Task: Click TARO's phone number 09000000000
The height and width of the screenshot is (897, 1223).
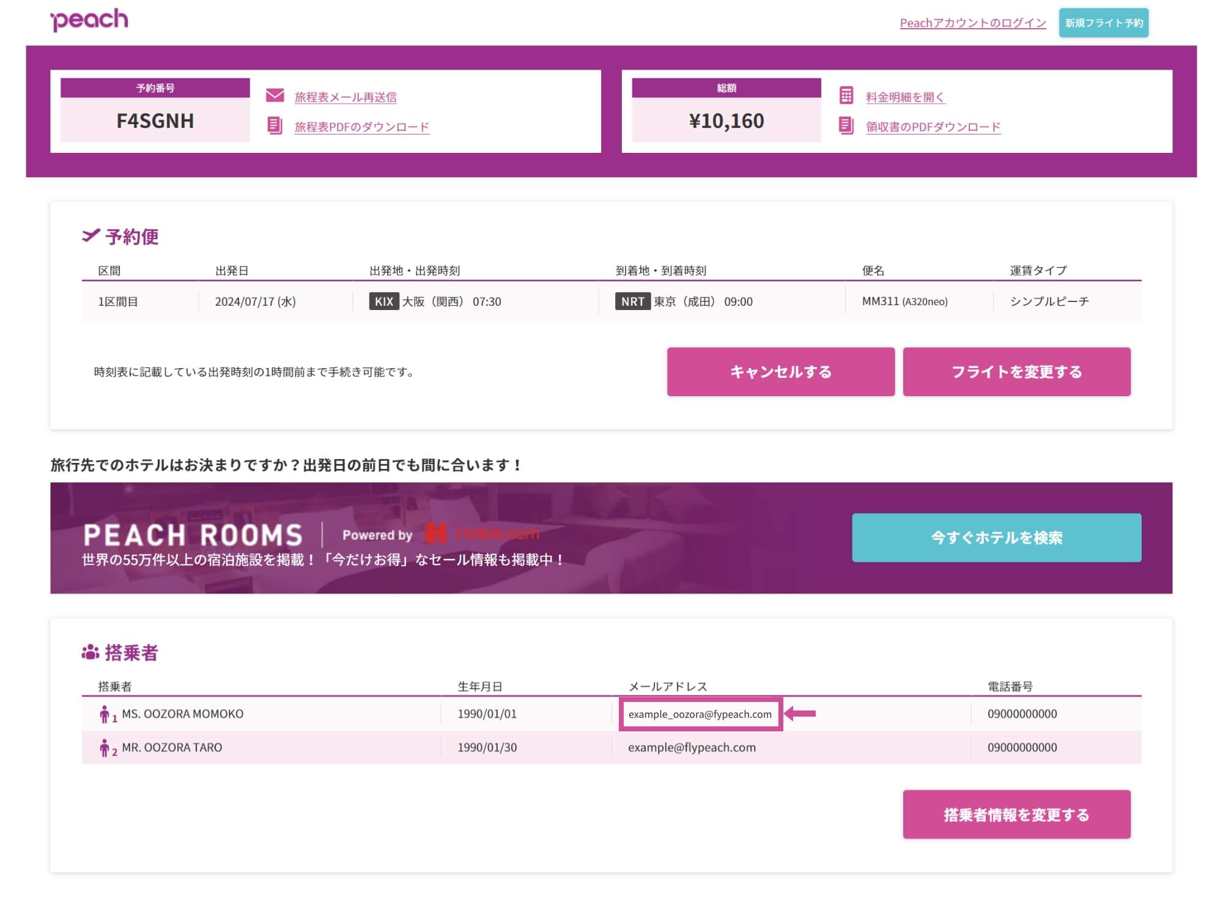Action: [x=1022, y=747]
